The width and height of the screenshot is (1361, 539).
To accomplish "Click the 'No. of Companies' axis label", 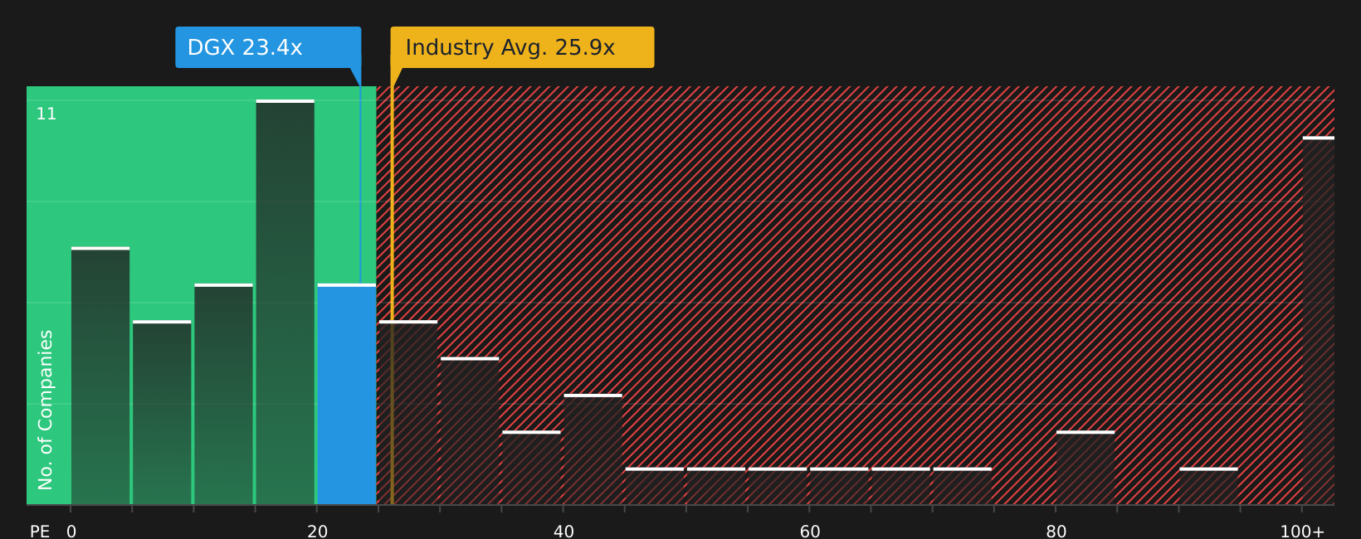I will point(46,410).
